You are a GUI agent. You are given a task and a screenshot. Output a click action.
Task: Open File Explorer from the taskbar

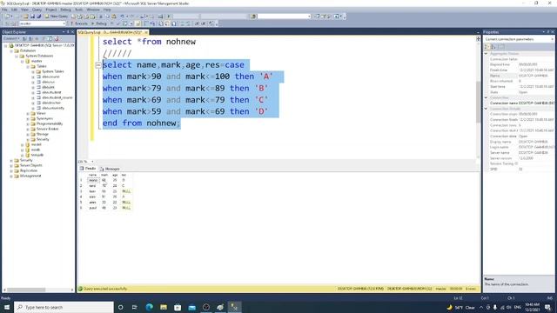(164, 307)
